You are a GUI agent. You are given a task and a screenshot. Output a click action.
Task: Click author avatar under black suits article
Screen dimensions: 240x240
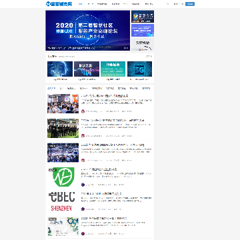click(x=83, y=135)
